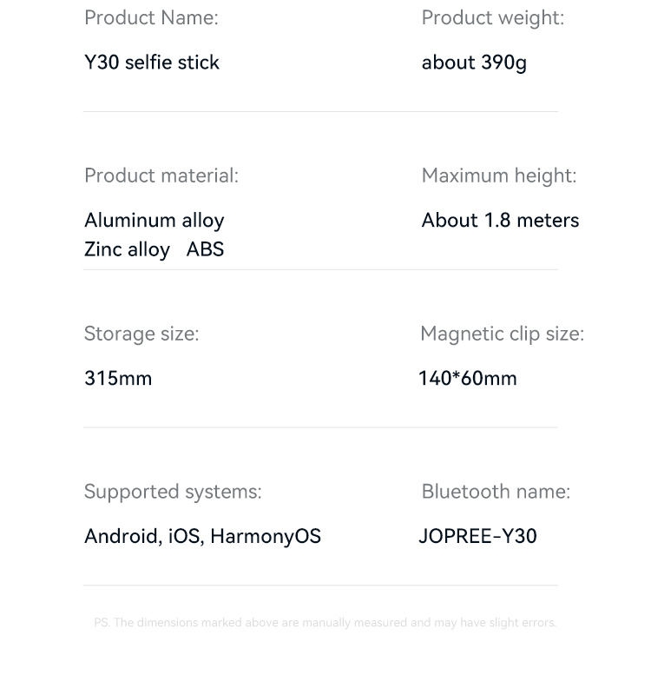This screenshot has height=695, width=651.
Task: Select the about 390g value
Action: [474, 63]
